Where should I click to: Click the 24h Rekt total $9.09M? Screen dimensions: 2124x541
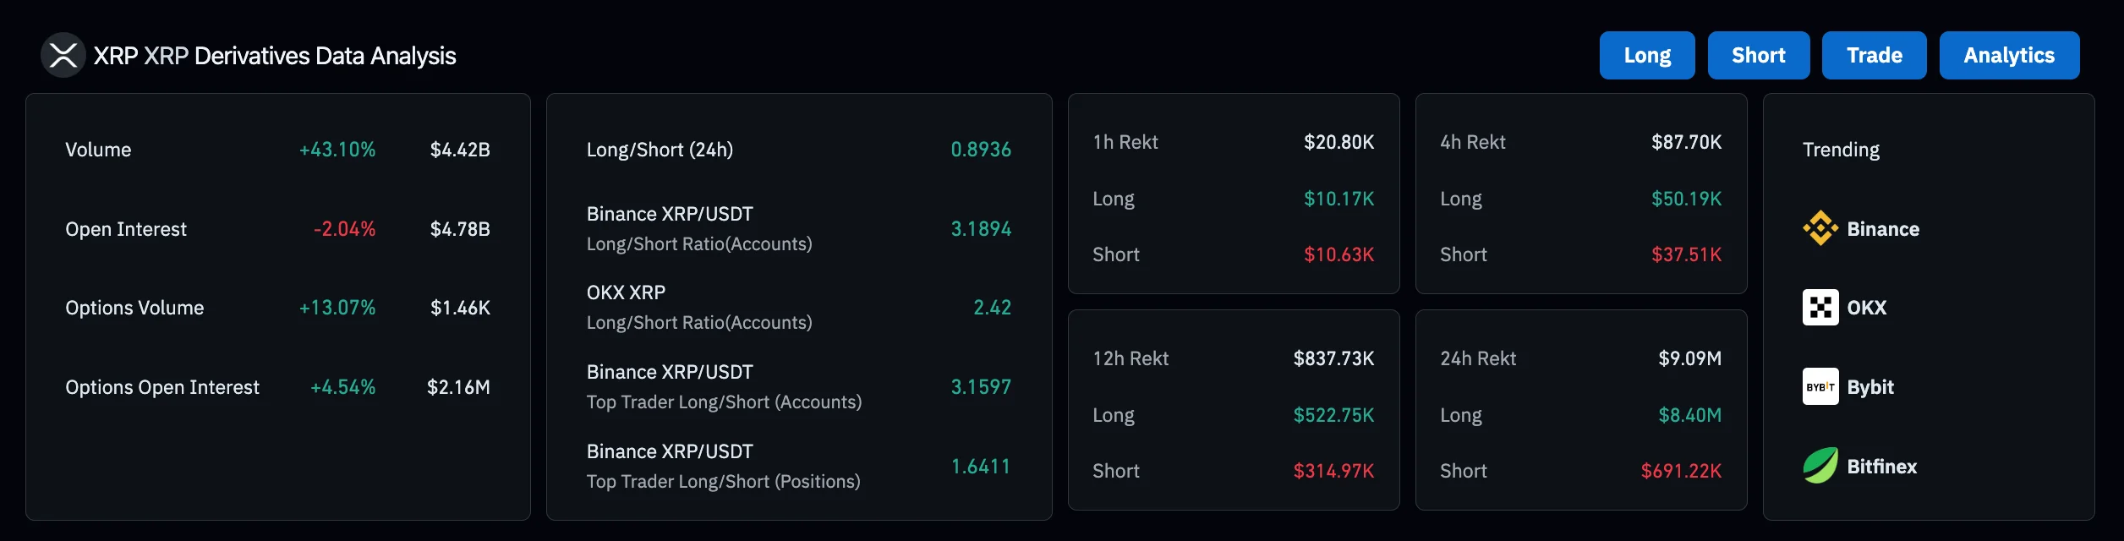(1689, 358)
